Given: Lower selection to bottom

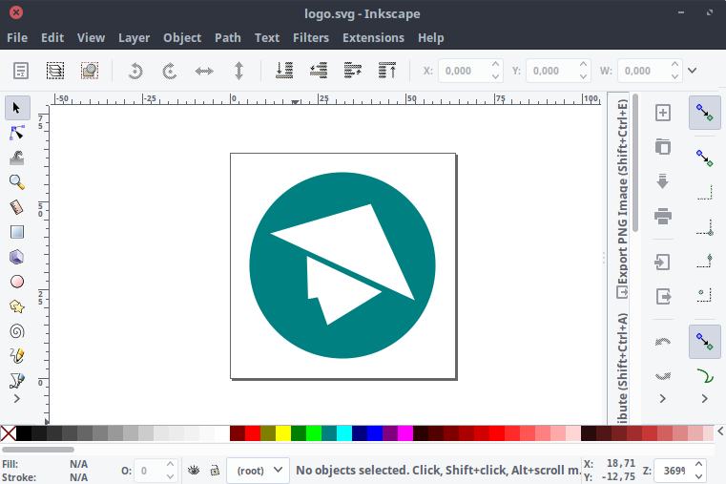Looking at the screenshot, I should (284, 71).
